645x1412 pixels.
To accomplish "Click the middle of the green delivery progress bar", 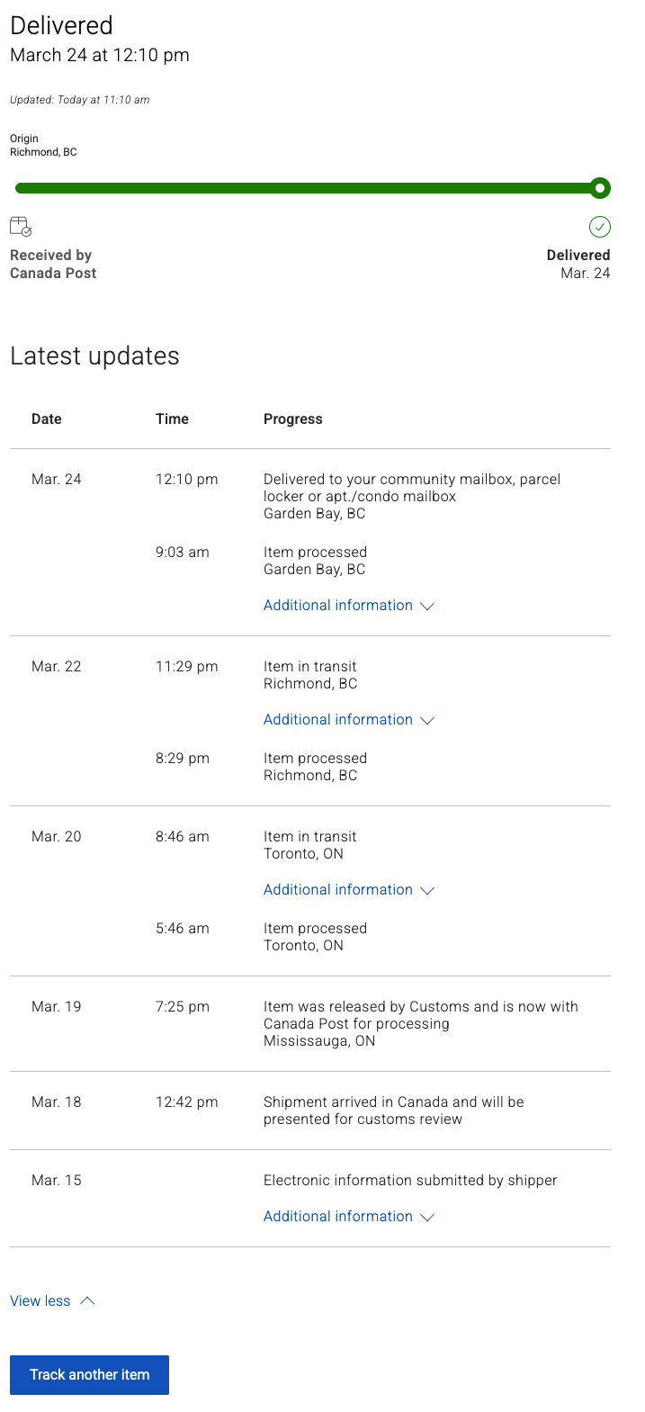I will point(306,188).
